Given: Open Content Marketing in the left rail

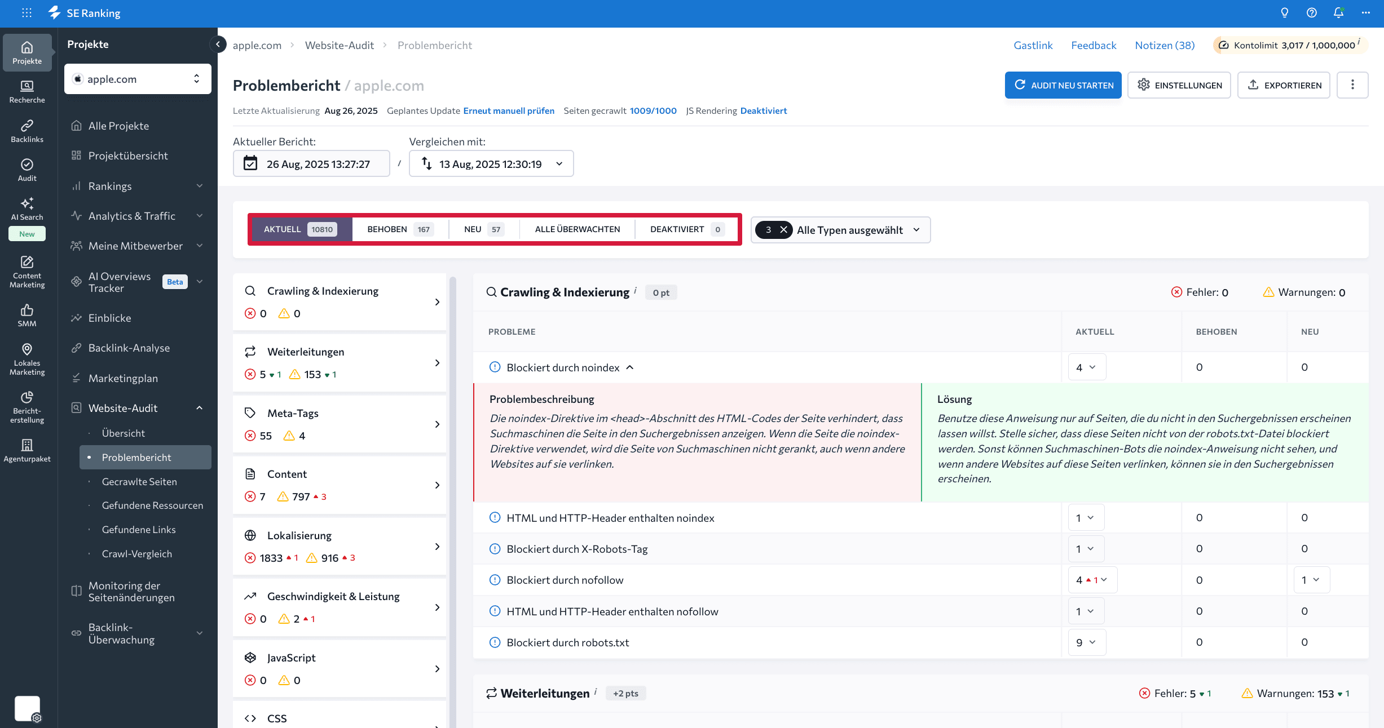Looking at the screenshot, I should 27,272.
